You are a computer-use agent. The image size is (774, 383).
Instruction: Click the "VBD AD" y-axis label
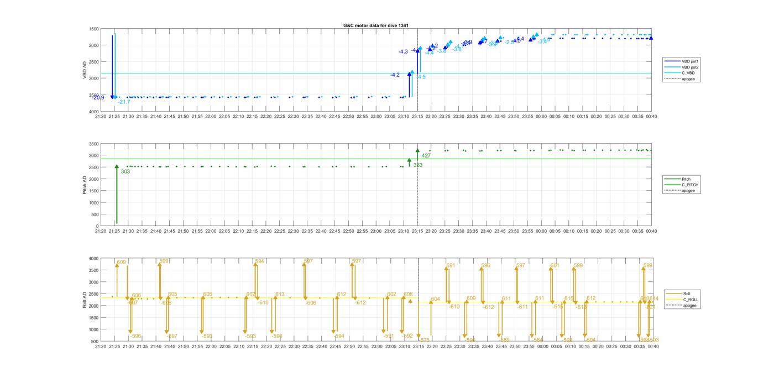click(x=85, y=70)
